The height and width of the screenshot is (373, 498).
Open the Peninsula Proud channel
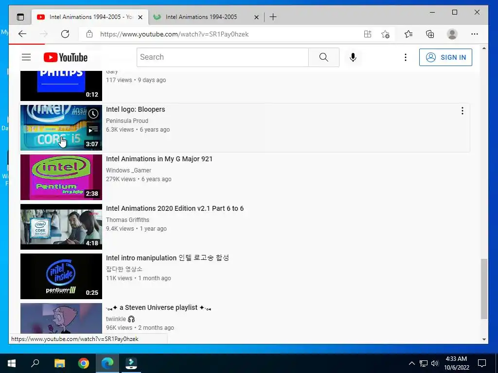coord(127,121)
